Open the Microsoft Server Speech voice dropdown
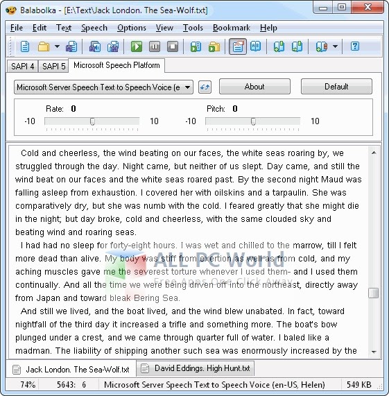The image size is (389, 396). tap(103, 87)
